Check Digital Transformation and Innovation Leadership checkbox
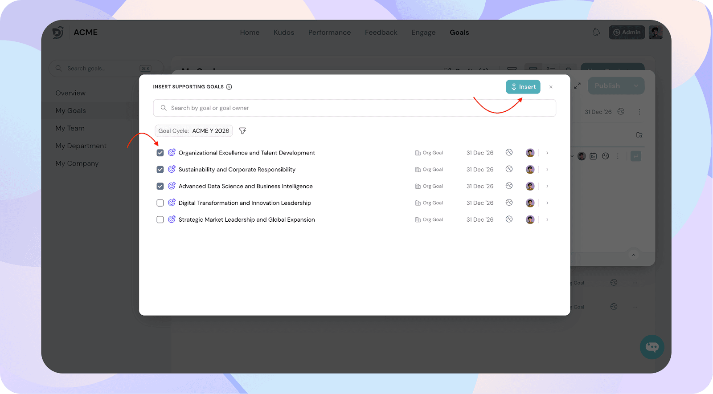The image size is (713, 394). pos(160,203)
